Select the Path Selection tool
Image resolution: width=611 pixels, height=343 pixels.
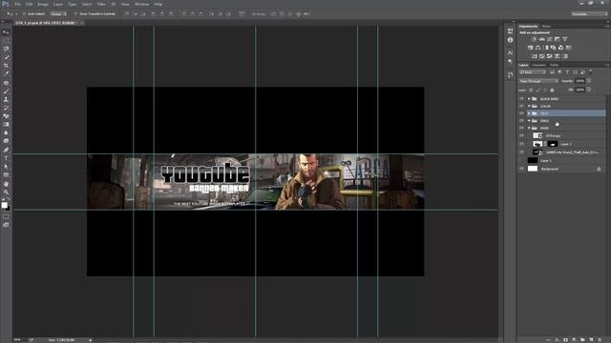[x=6, y=167]
